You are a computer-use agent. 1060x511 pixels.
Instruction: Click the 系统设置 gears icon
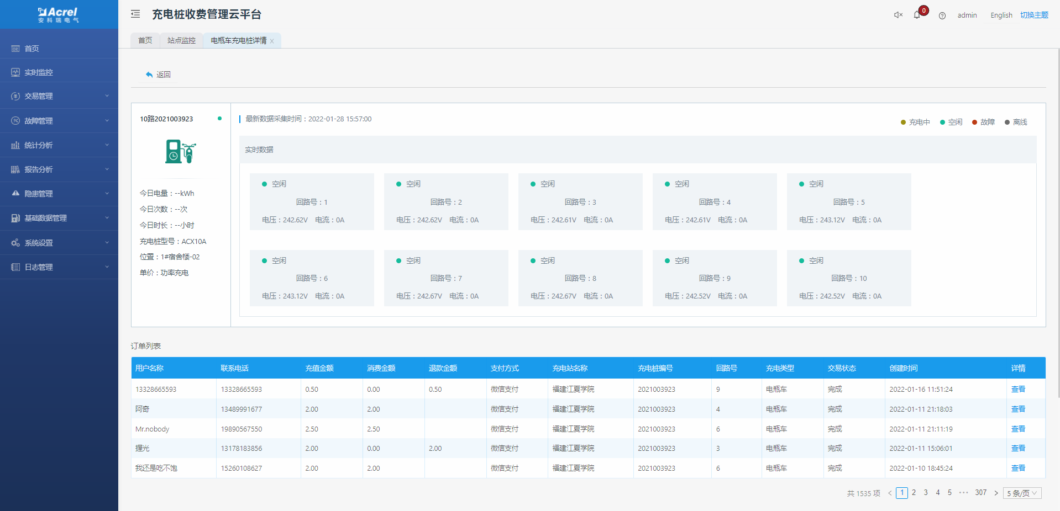(15, 243)
